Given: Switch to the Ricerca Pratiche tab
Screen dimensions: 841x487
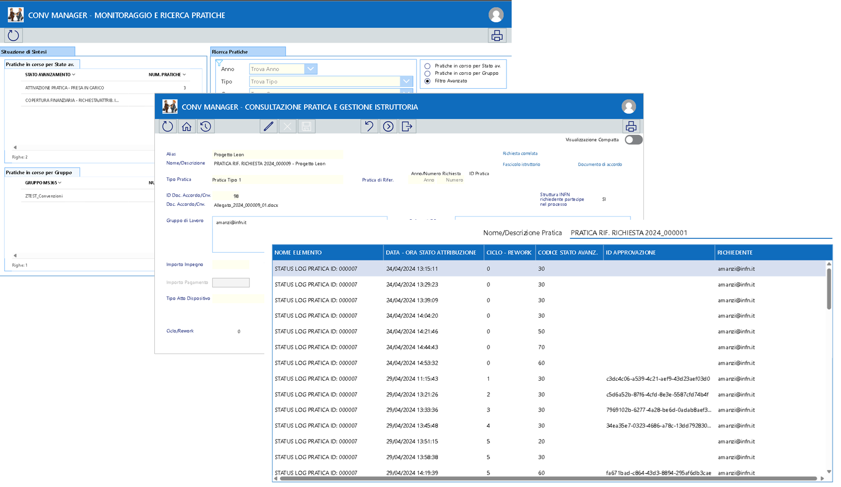Looking at the screenshot, I should [247, 51].
